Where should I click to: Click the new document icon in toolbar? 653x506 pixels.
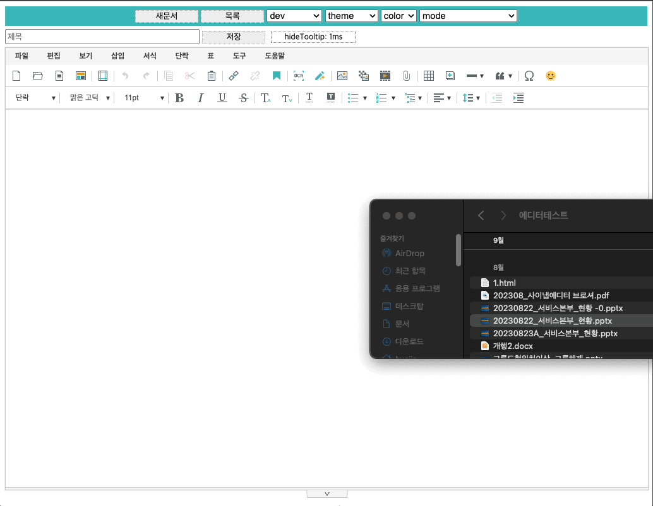17,76
